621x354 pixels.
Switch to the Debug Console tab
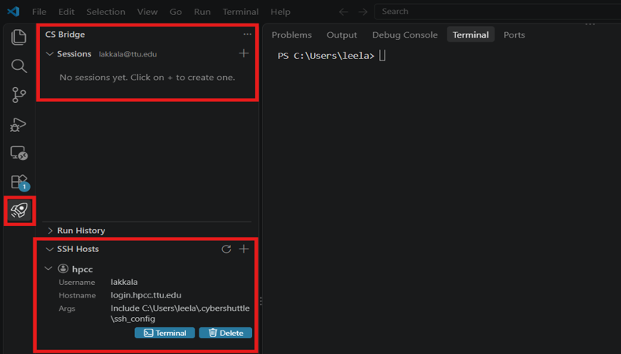405,35
